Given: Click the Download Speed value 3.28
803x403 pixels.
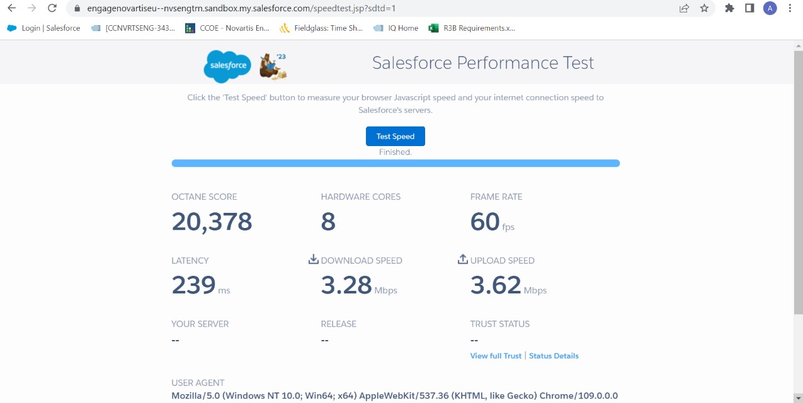Looking at the screenshot, I should (346, 285).
